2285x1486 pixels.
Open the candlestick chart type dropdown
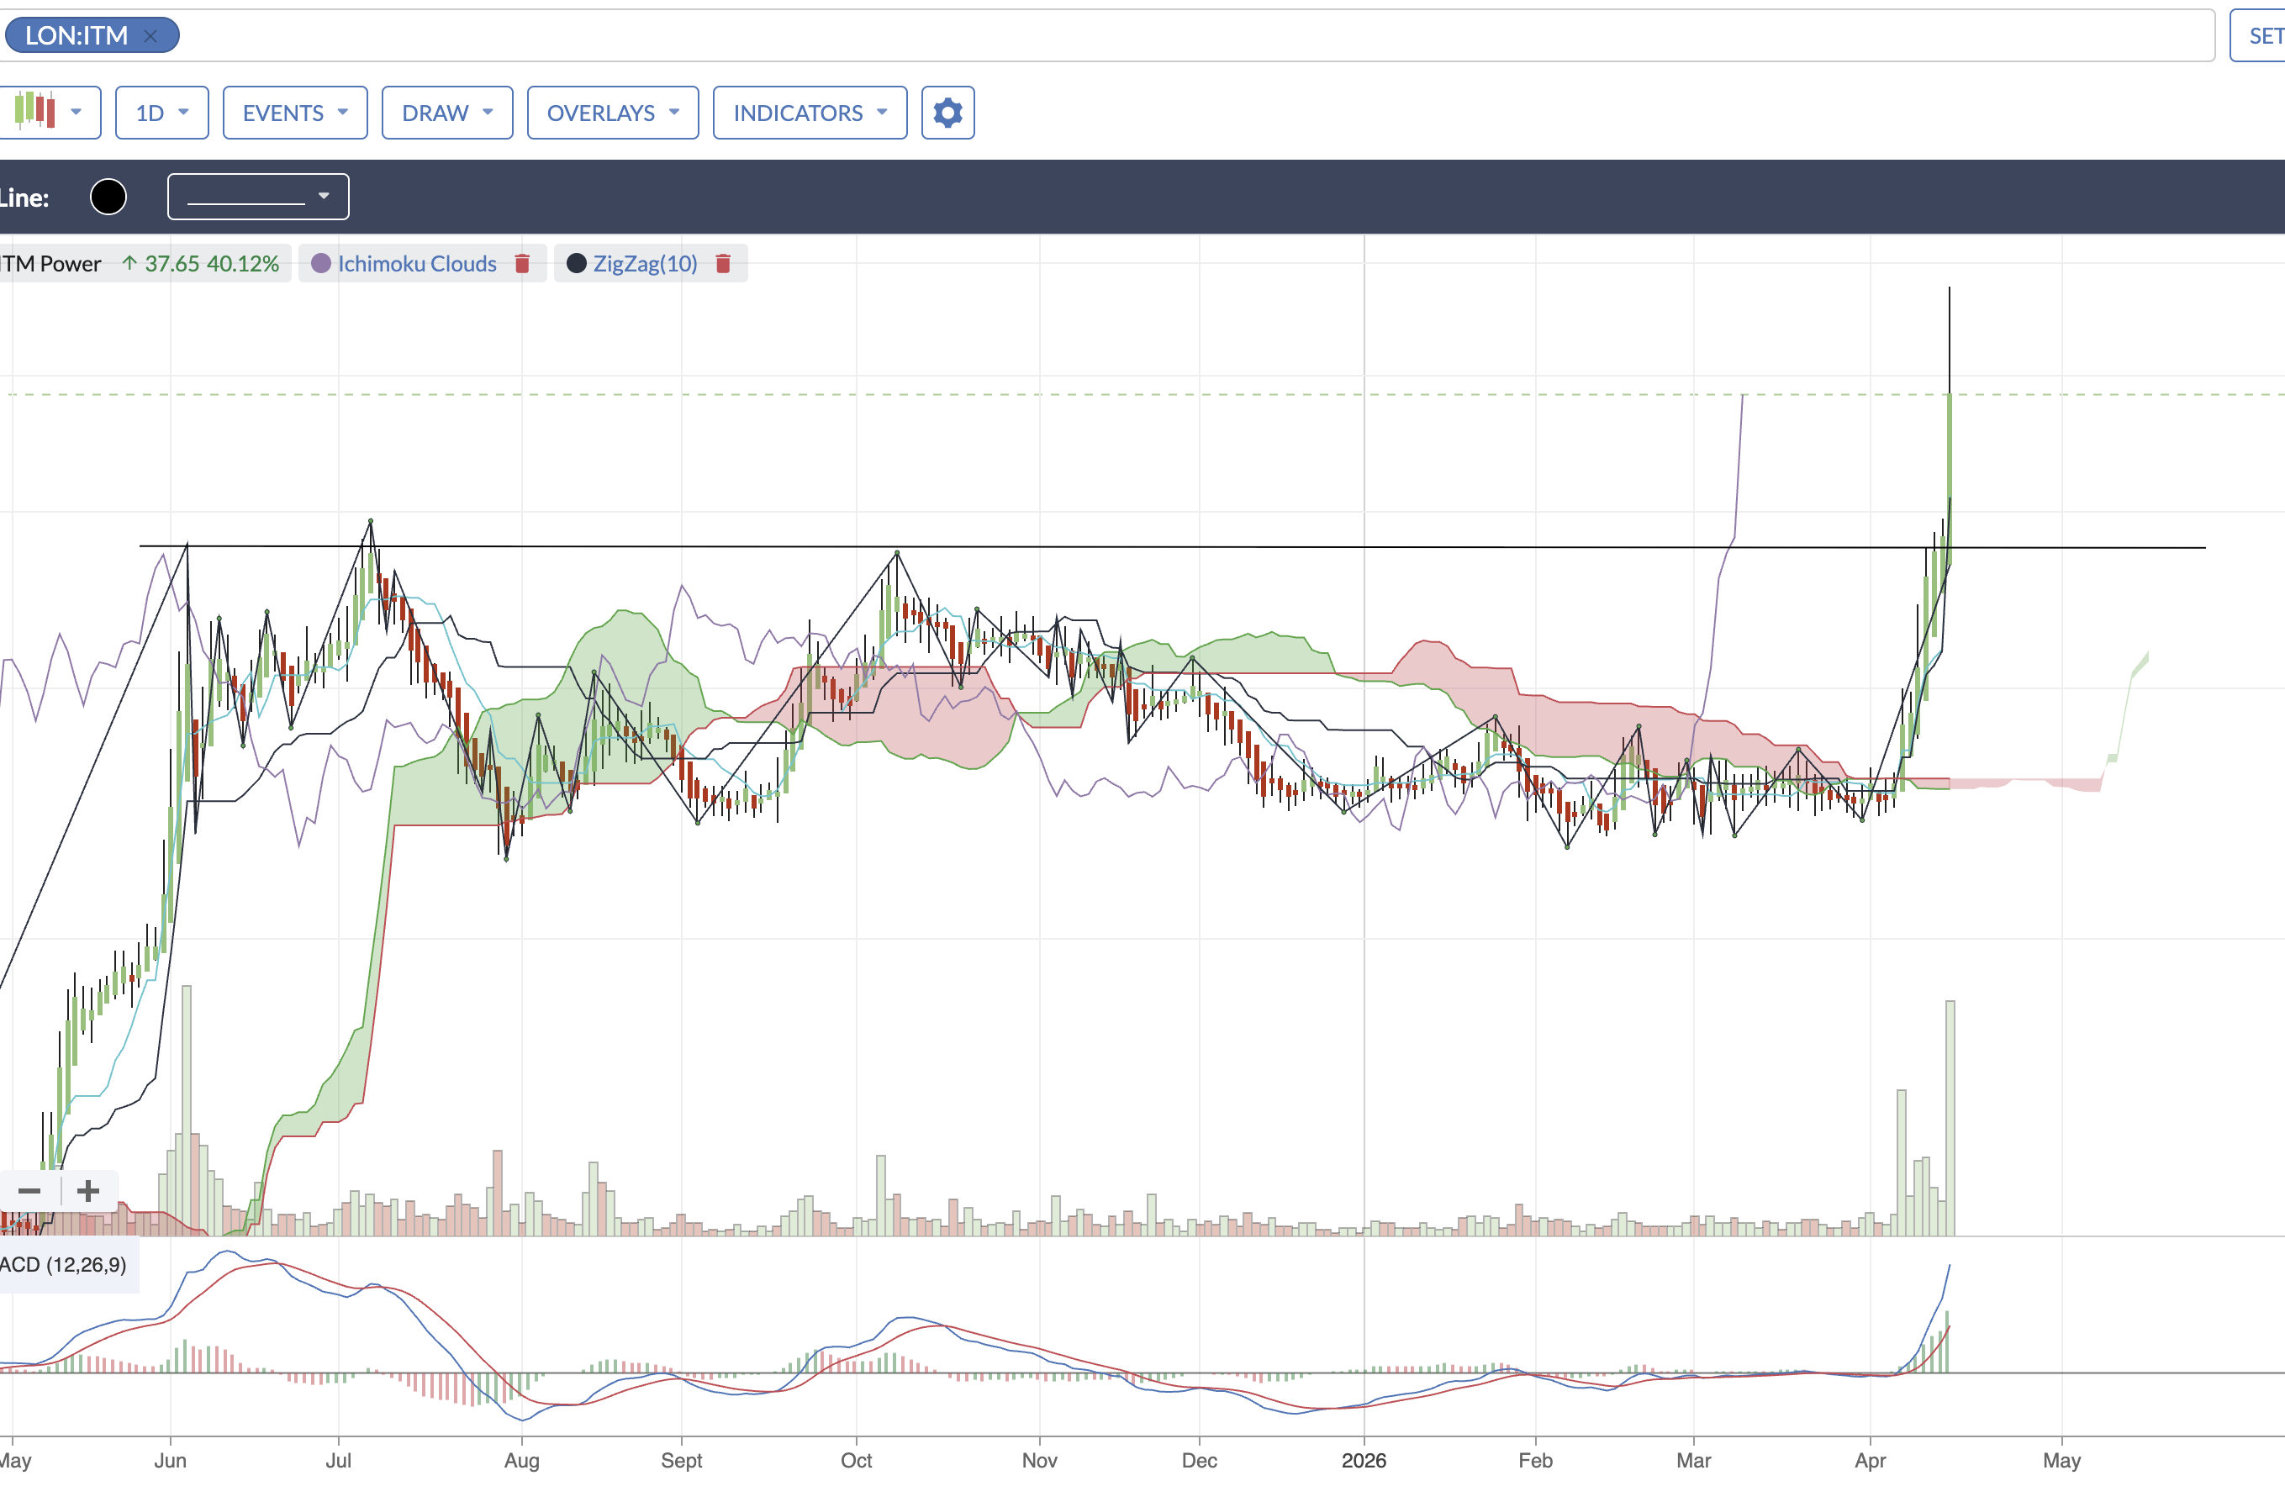pos(49,113)
